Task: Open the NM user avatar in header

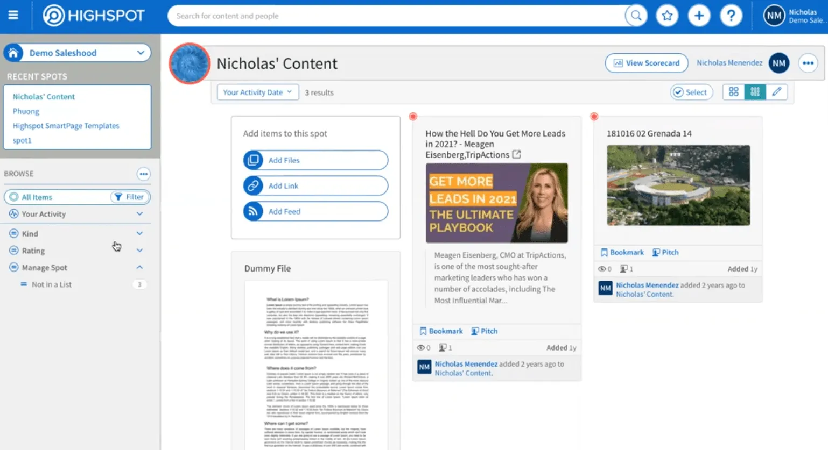Action: pos(774,16)
